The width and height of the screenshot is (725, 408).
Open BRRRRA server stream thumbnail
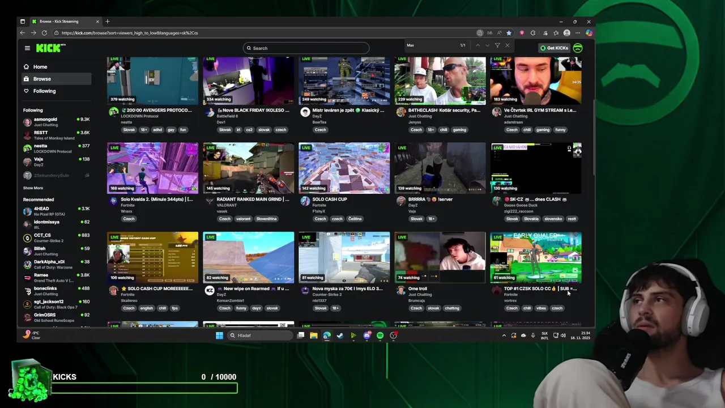click(440, 168)
